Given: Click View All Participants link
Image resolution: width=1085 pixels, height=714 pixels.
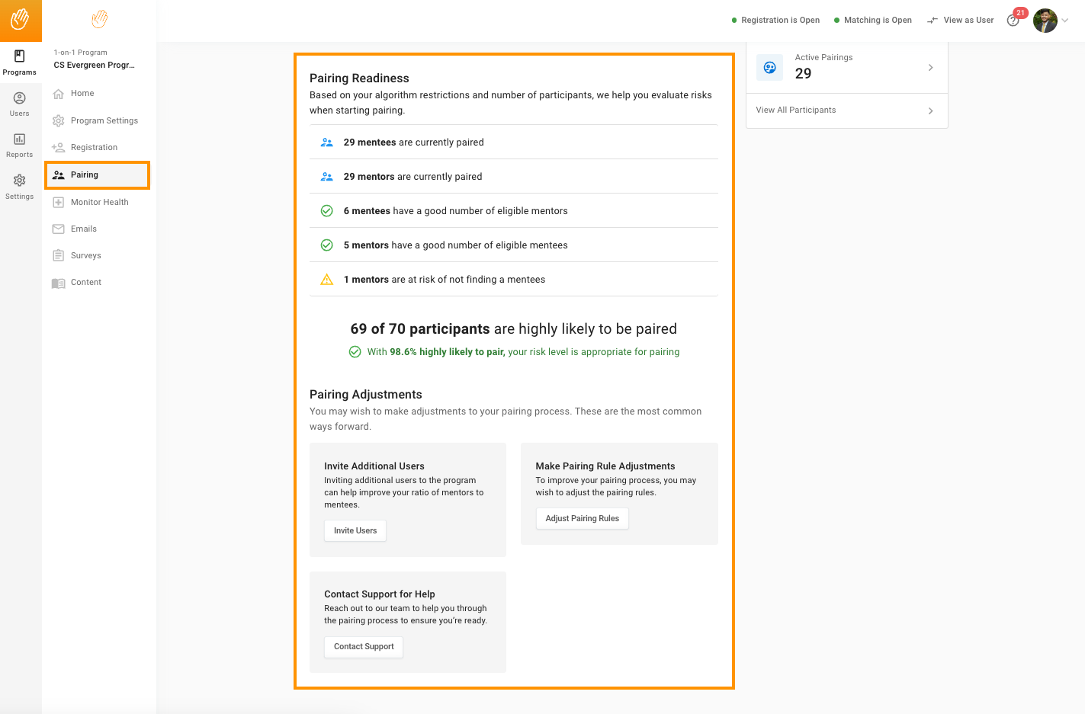Looking at the screenshot, I should (796, 110).
